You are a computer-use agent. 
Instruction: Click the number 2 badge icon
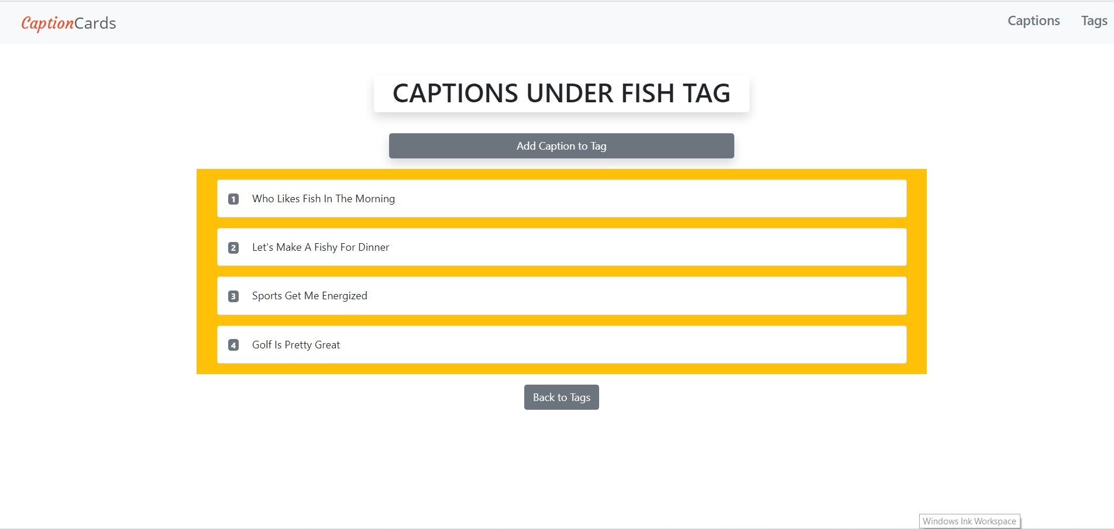coord(233,248)
